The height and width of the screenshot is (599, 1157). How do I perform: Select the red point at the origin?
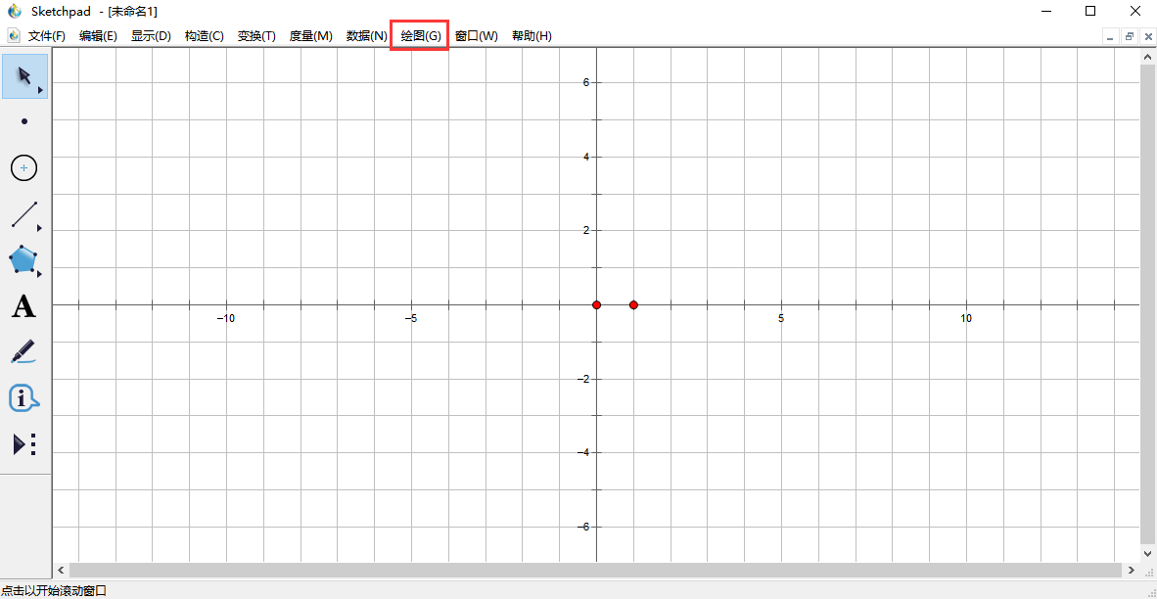(x=597, y=304)
